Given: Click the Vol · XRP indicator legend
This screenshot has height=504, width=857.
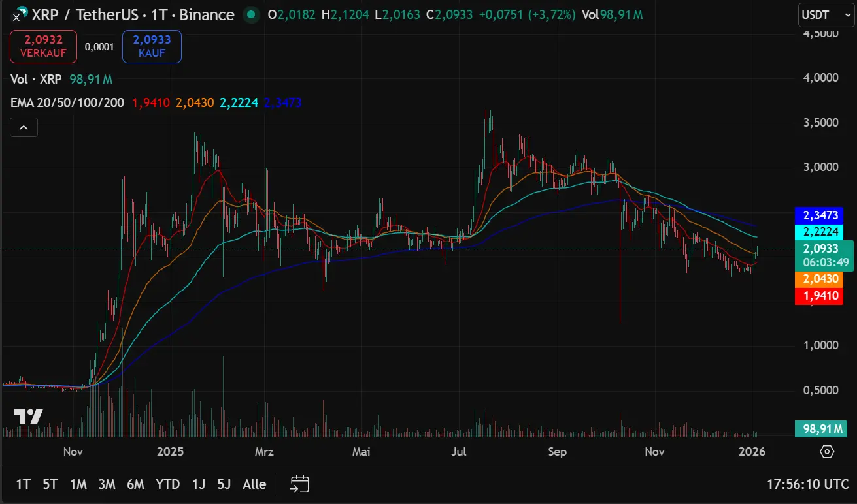Looking at the screenshot, I should pos(36,79).
